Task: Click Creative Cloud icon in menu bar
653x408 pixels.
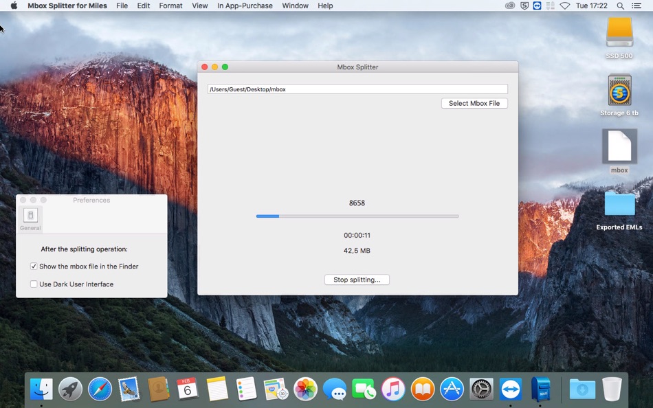Action: tap(510, 5)
